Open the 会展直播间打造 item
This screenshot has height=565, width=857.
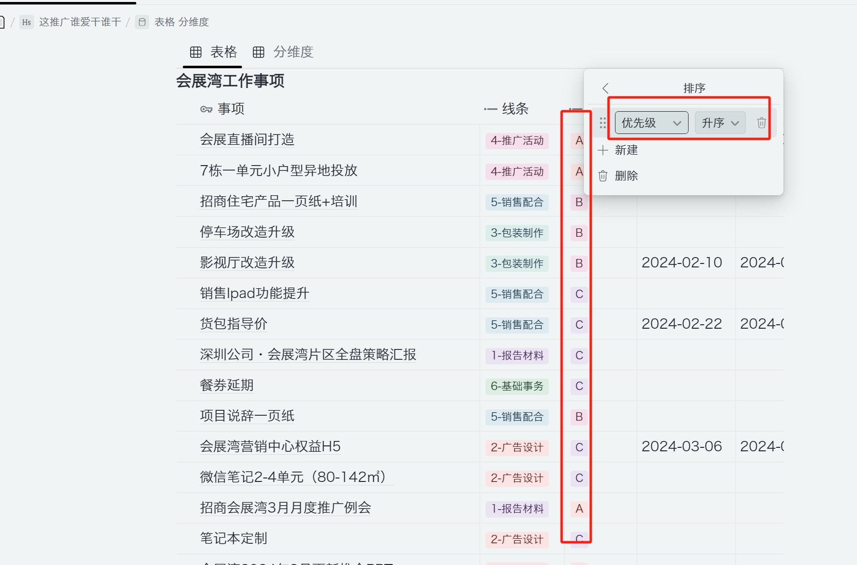247,140
